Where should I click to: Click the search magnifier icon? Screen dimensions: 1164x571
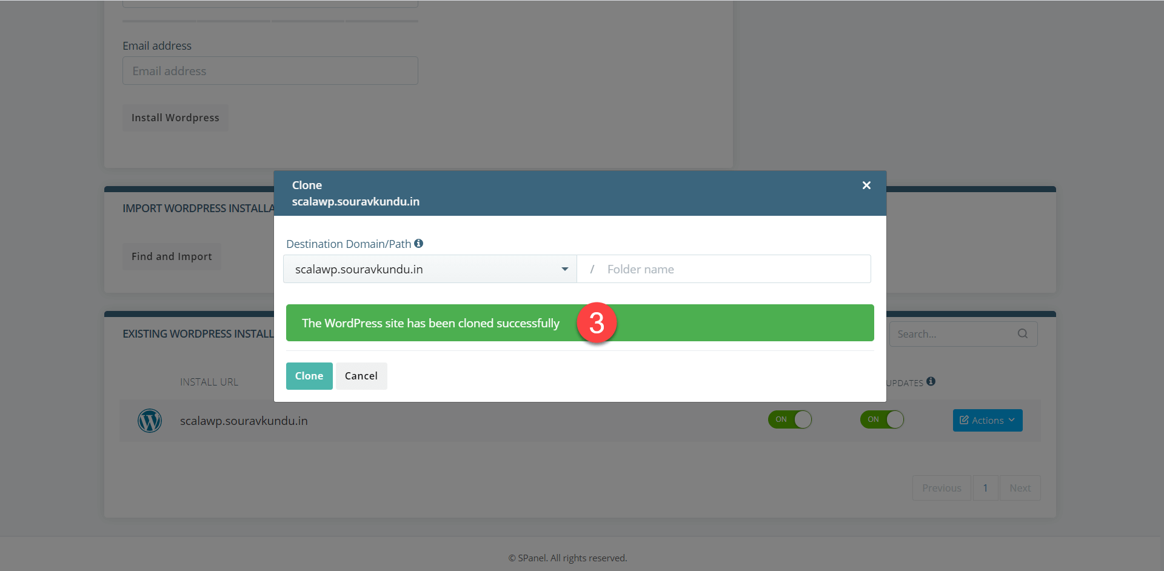point(1023,333)
